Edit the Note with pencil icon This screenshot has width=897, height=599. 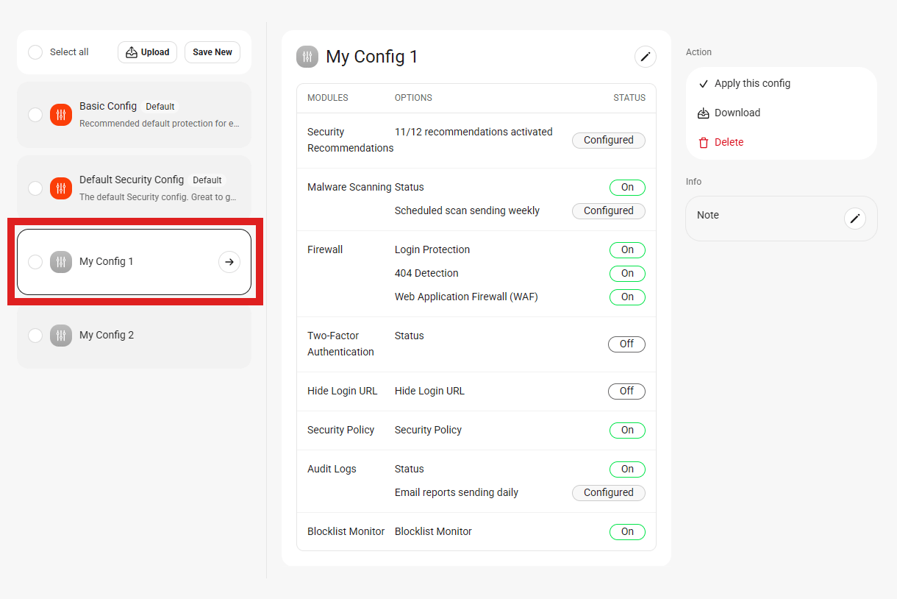(x=854, y=219)
